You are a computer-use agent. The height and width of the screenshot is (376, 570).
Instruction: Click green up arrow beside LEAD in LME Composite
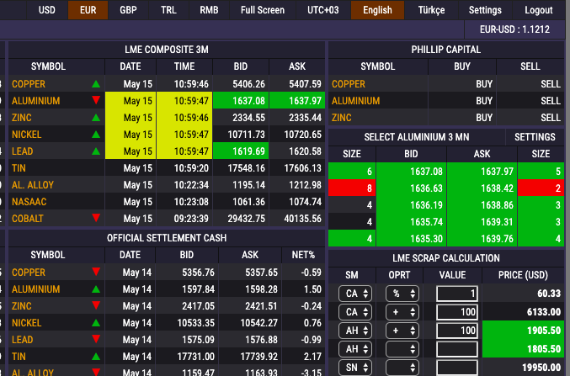(96, 151)
